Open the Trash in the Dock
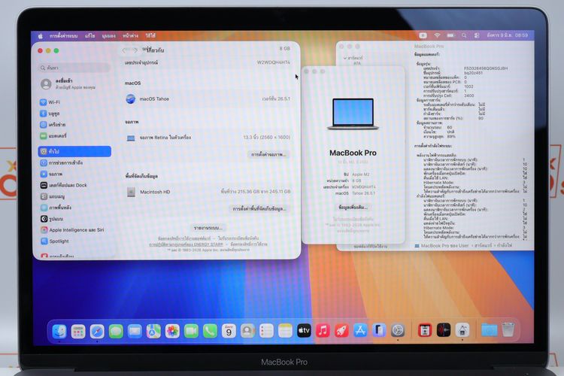This screenshot has height=376, width=564. coord(508,329)
